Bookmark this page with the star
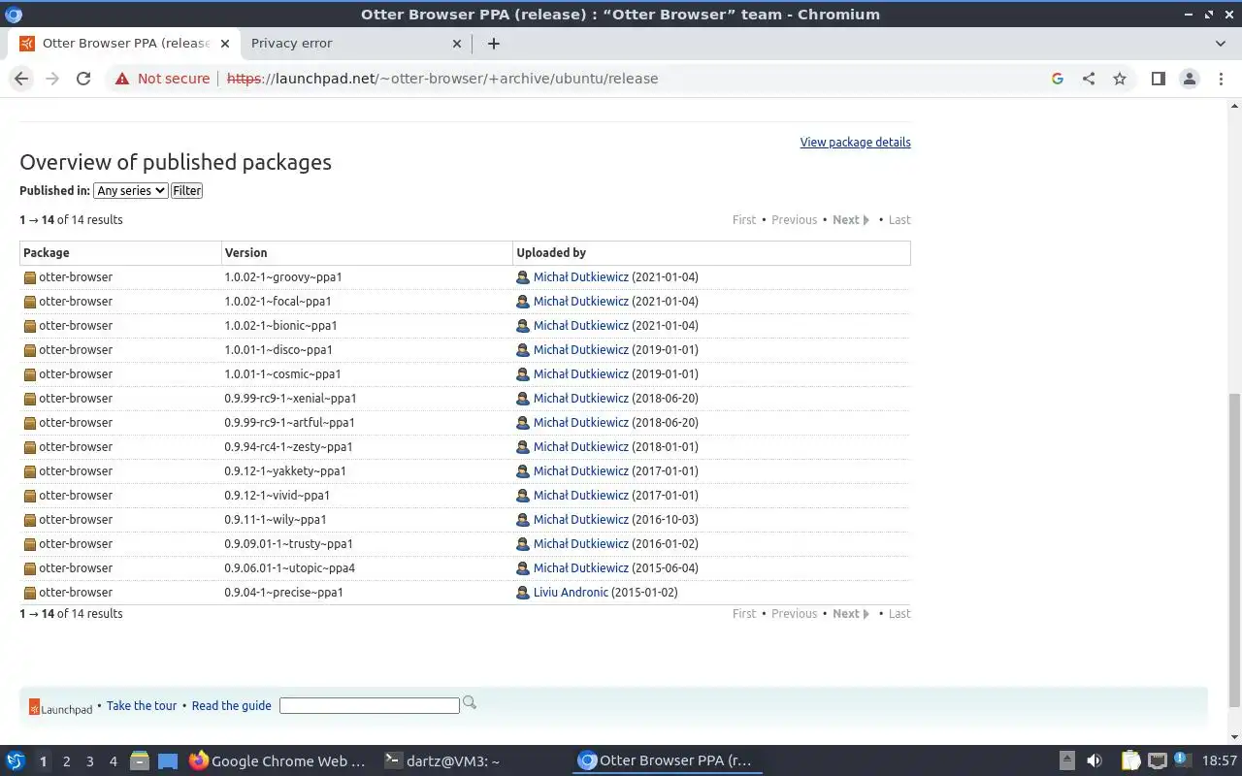Screen dimensions: 1242x776 (x=1120, y=79)
